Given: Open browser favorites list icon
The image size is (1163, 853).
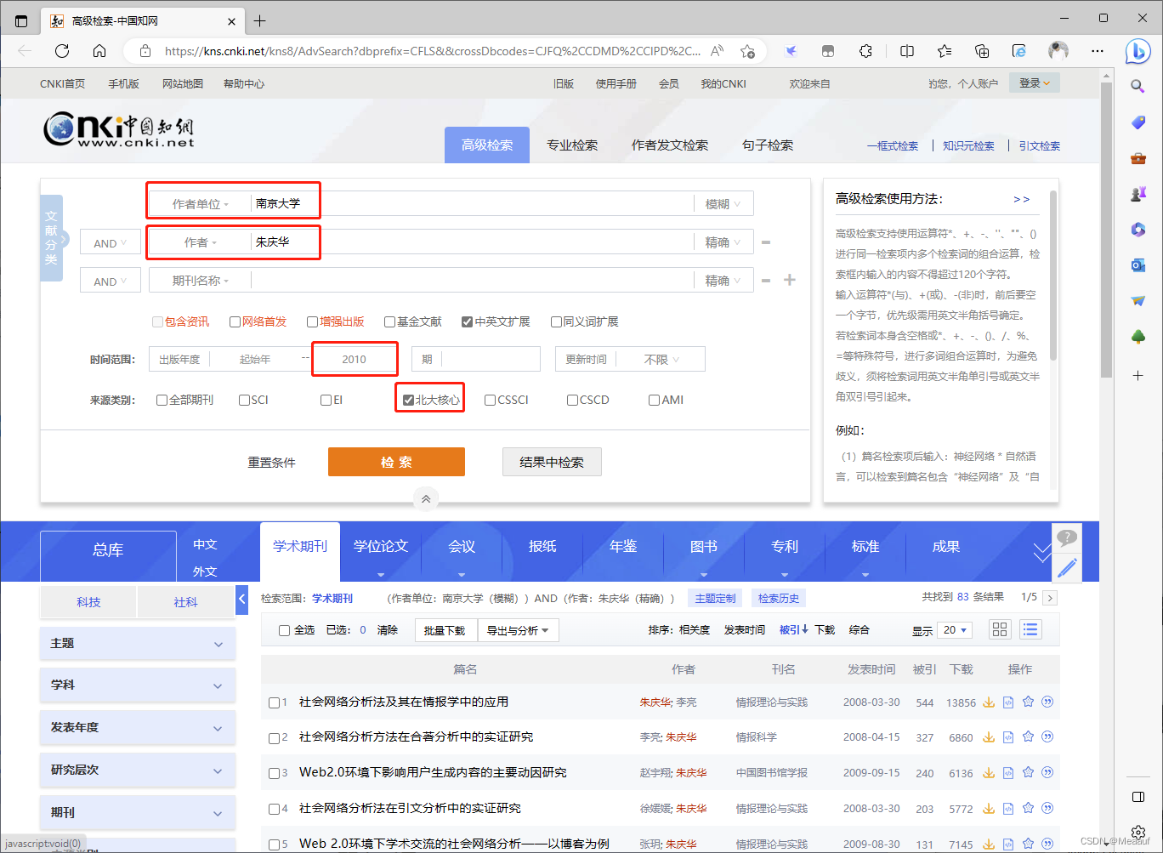Looking at the screenshot, I should pos(945,51).
